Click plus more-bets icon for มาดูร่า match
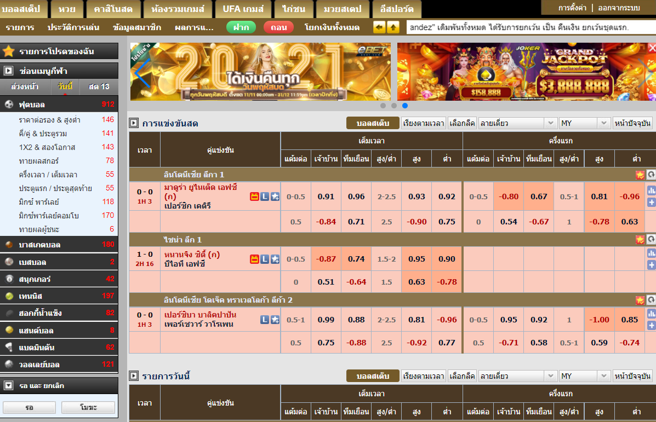Viewport: 656px width, 422px height. click(x=652, y=202)
